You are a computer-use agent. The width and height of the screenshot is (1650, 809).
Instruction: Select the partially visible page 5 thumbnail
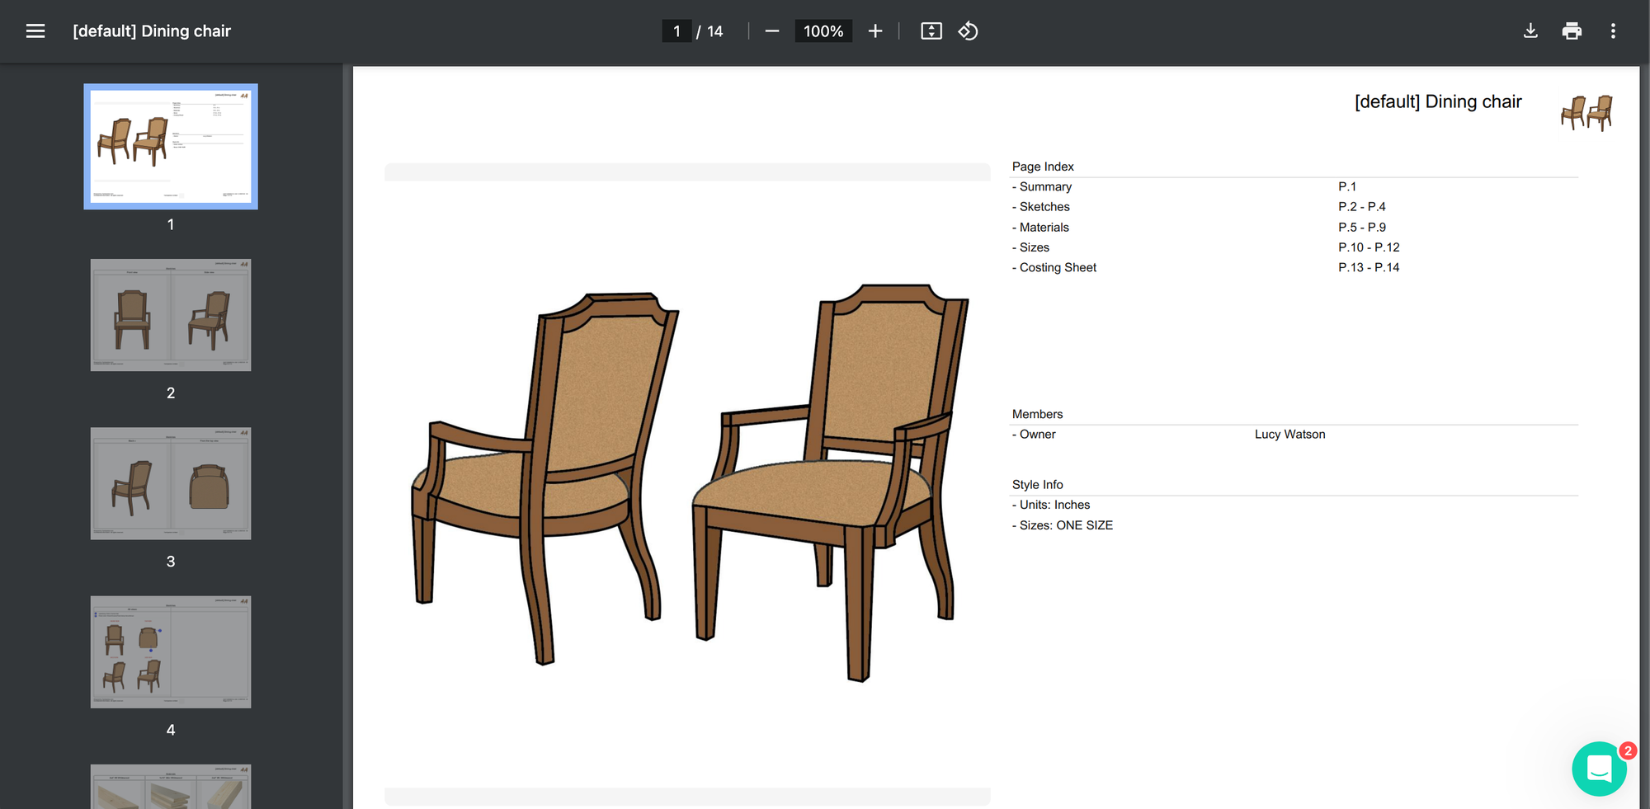[171, 787]
